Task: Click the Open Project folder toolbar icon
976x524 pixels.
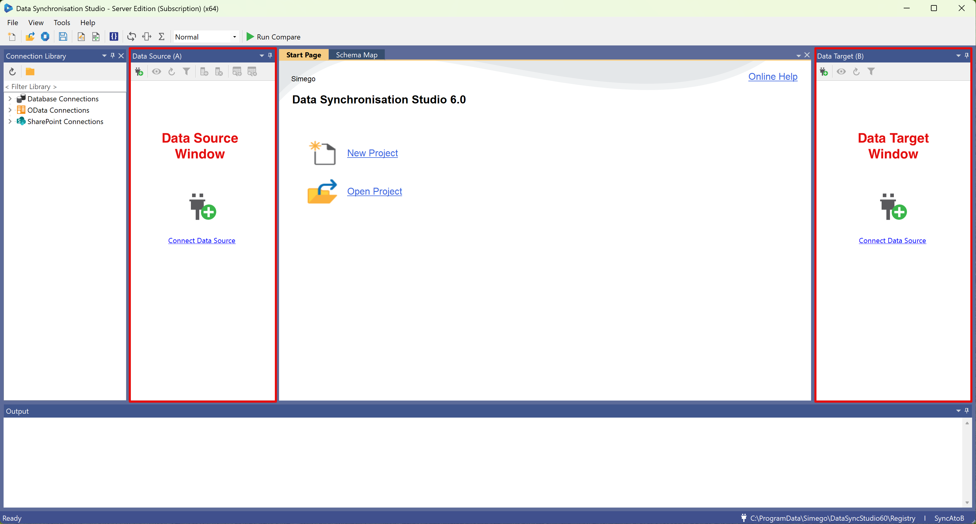Action: pos(30,37)
